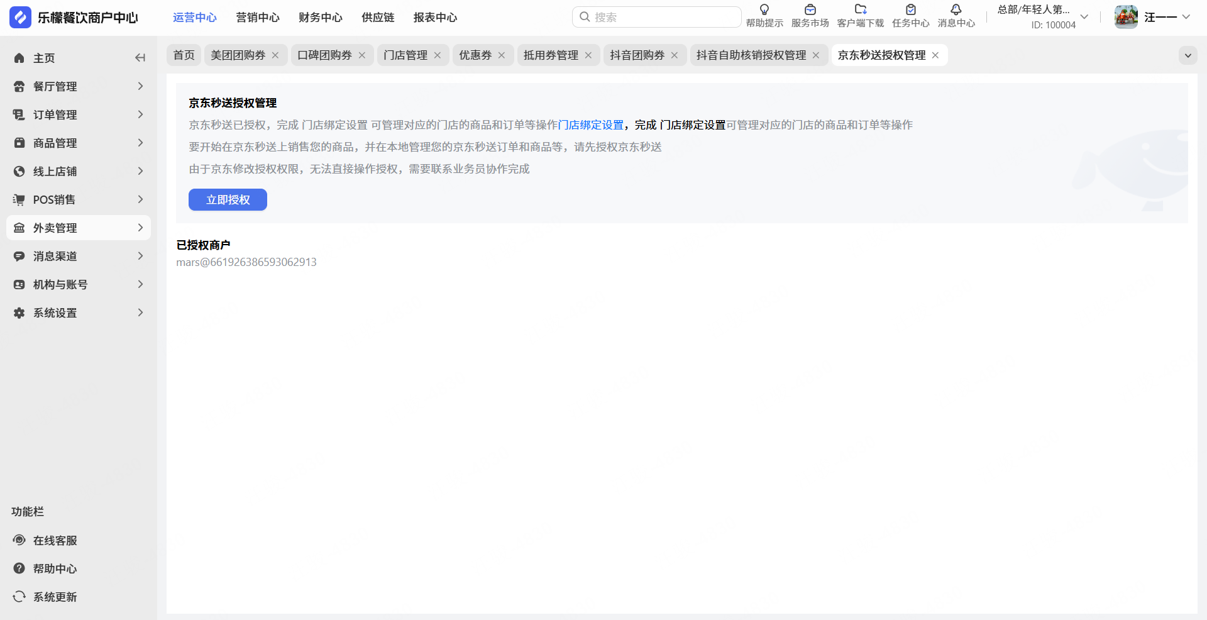Close the 优惠券 tab
Screen dimensions: 1207x620
[x=502, y=55]
